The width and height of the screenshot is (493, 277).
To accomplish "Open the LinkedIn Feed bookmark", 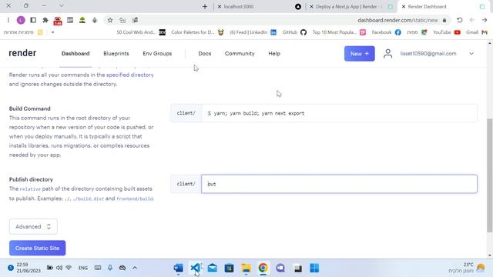I will click(253, 32).
